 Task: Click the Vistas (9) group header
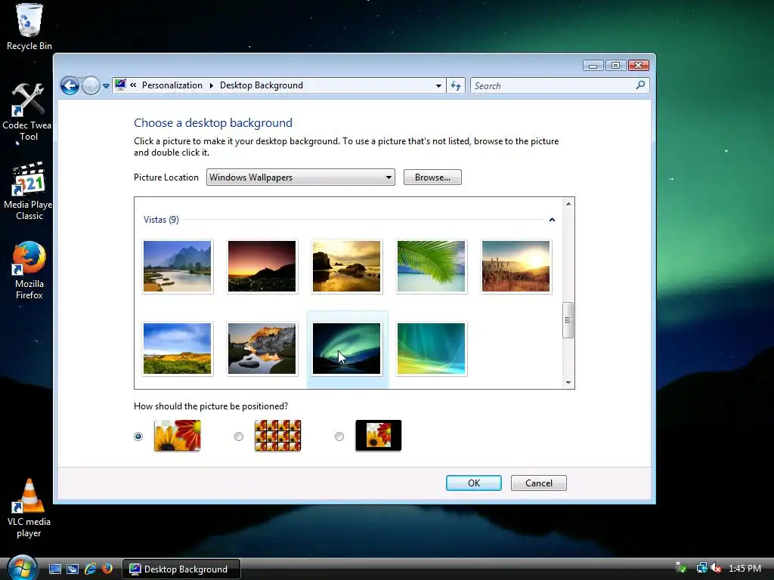click(161, 220)
